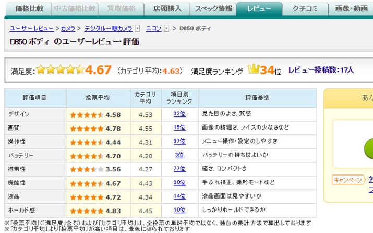Viewport: 373px width, 233px height.
Task: Select the クチコミ tab
Action: [x=306, y=9]
